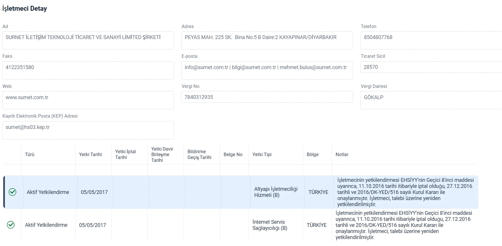Viewport: 502px width, 246px height.
Task: Select the Adres field showing PEYAS MAH. address
Action: coord(267,40)
